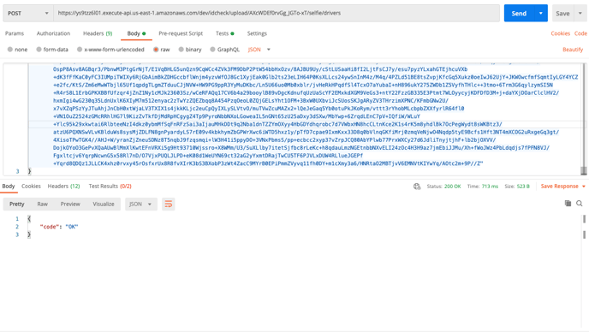Open the HTTP method POST dropdown
The width and height of the screenshot is (589, 332).
coord(27,13)
